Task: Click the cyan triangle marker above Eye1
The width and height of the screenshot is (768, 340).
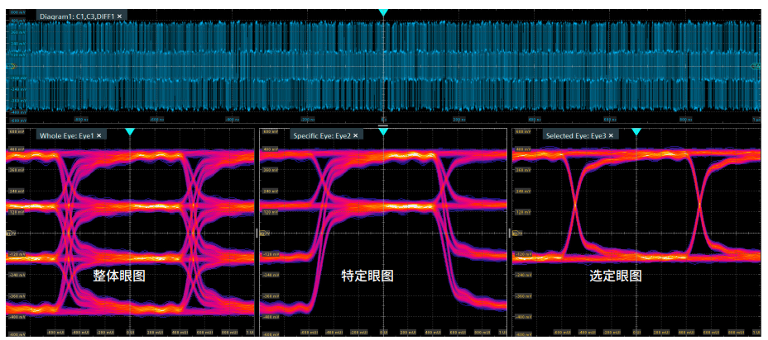Action: pyautogui.click(x=129, y=132)
